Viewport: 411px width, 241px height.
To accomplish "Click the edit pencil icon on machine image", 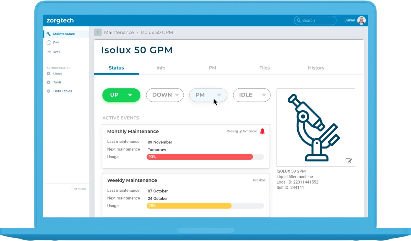I will pos(349,161).
